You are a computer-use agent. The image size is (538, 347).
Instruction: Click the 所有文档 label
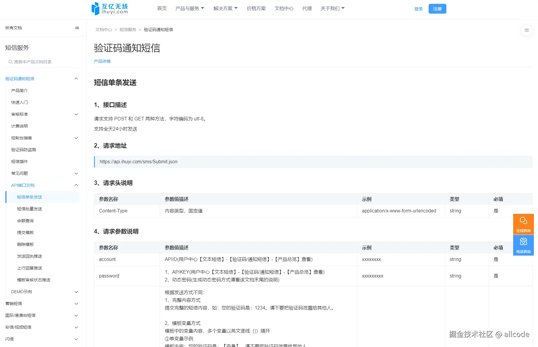(x=14, y=28)
